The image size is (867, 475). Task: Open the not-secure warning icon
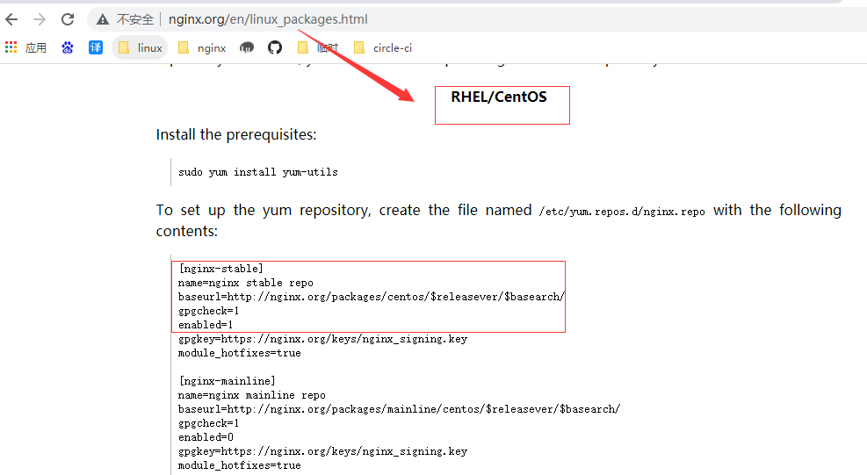pos(102,19)
